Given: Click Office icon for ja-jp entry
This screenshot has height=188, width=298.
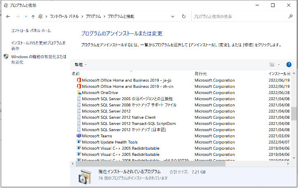Looking at the screenshot, I should click(79, 80).
